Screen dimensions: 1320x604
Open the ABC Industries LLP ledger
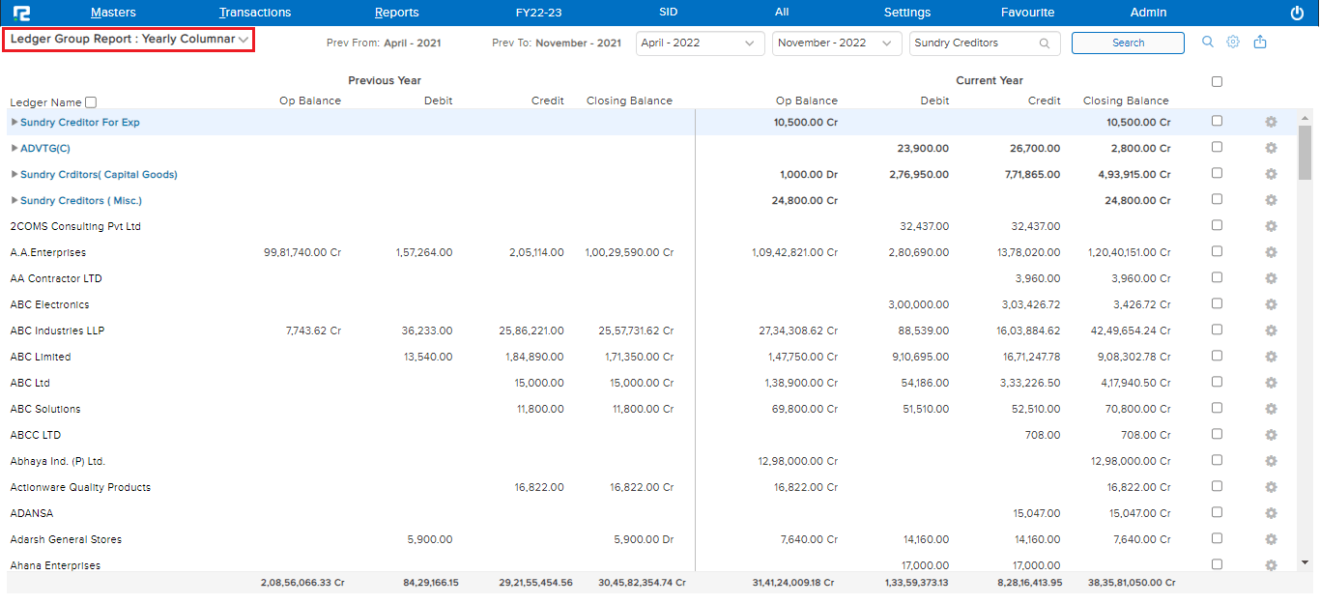point(57,331)
